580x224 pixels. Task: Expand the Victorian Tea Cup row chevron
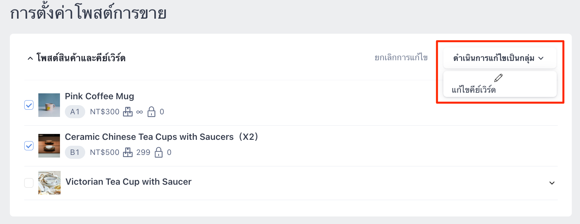click(x=552, y=183)
